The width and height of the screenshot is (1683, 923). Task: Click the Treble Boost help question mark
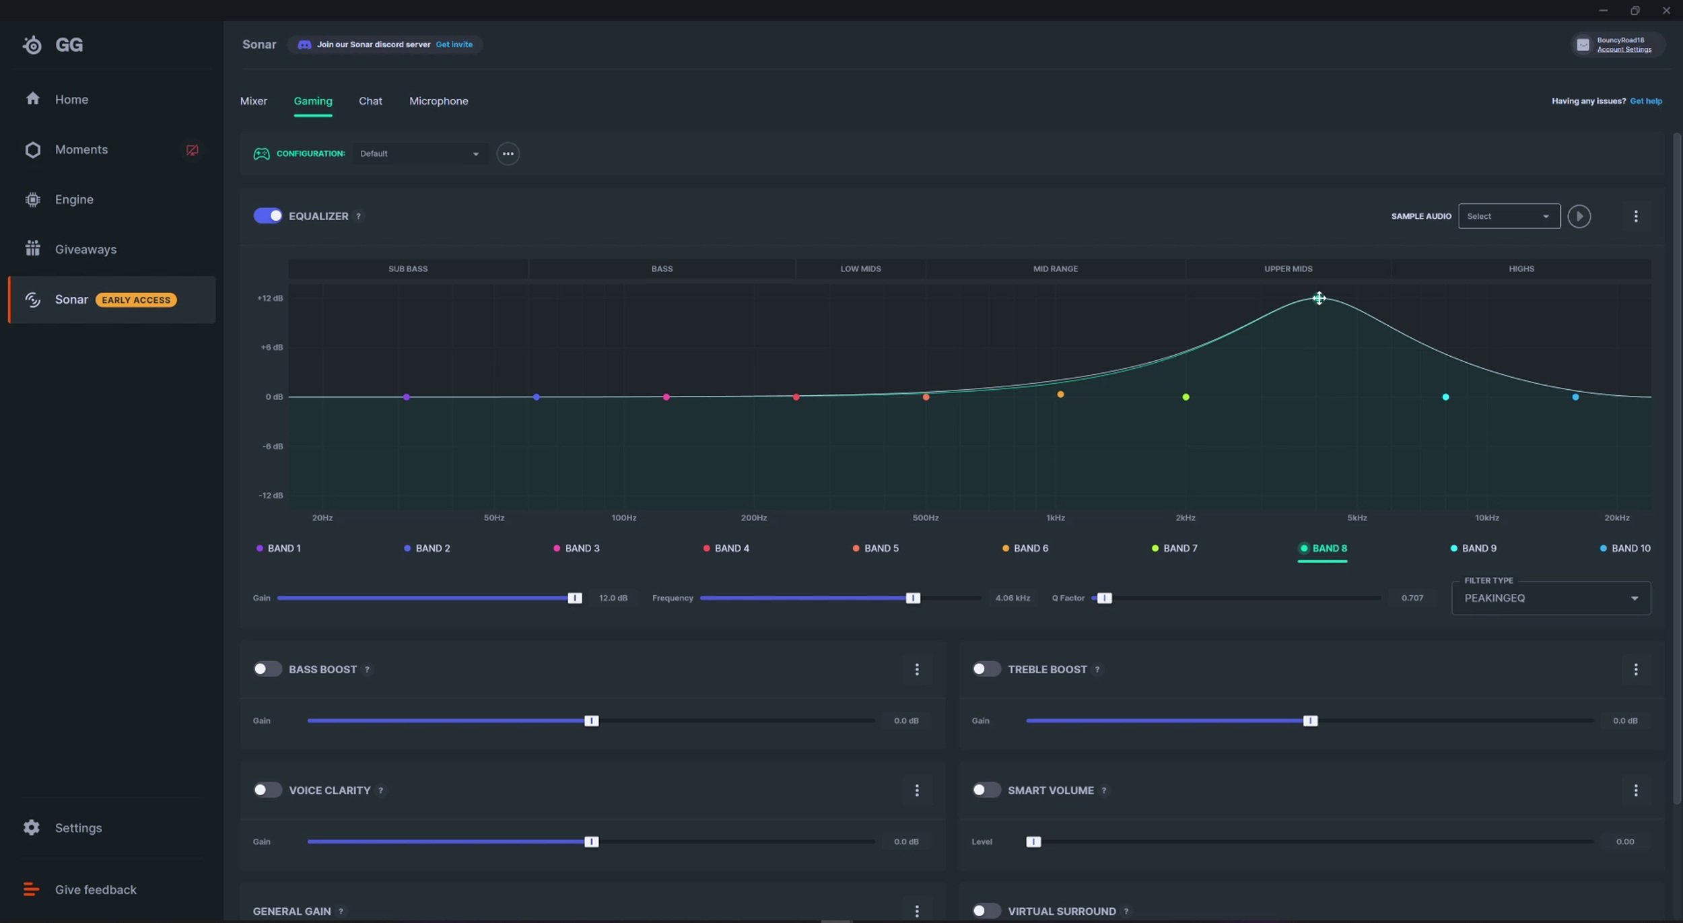coord(1097,669)
